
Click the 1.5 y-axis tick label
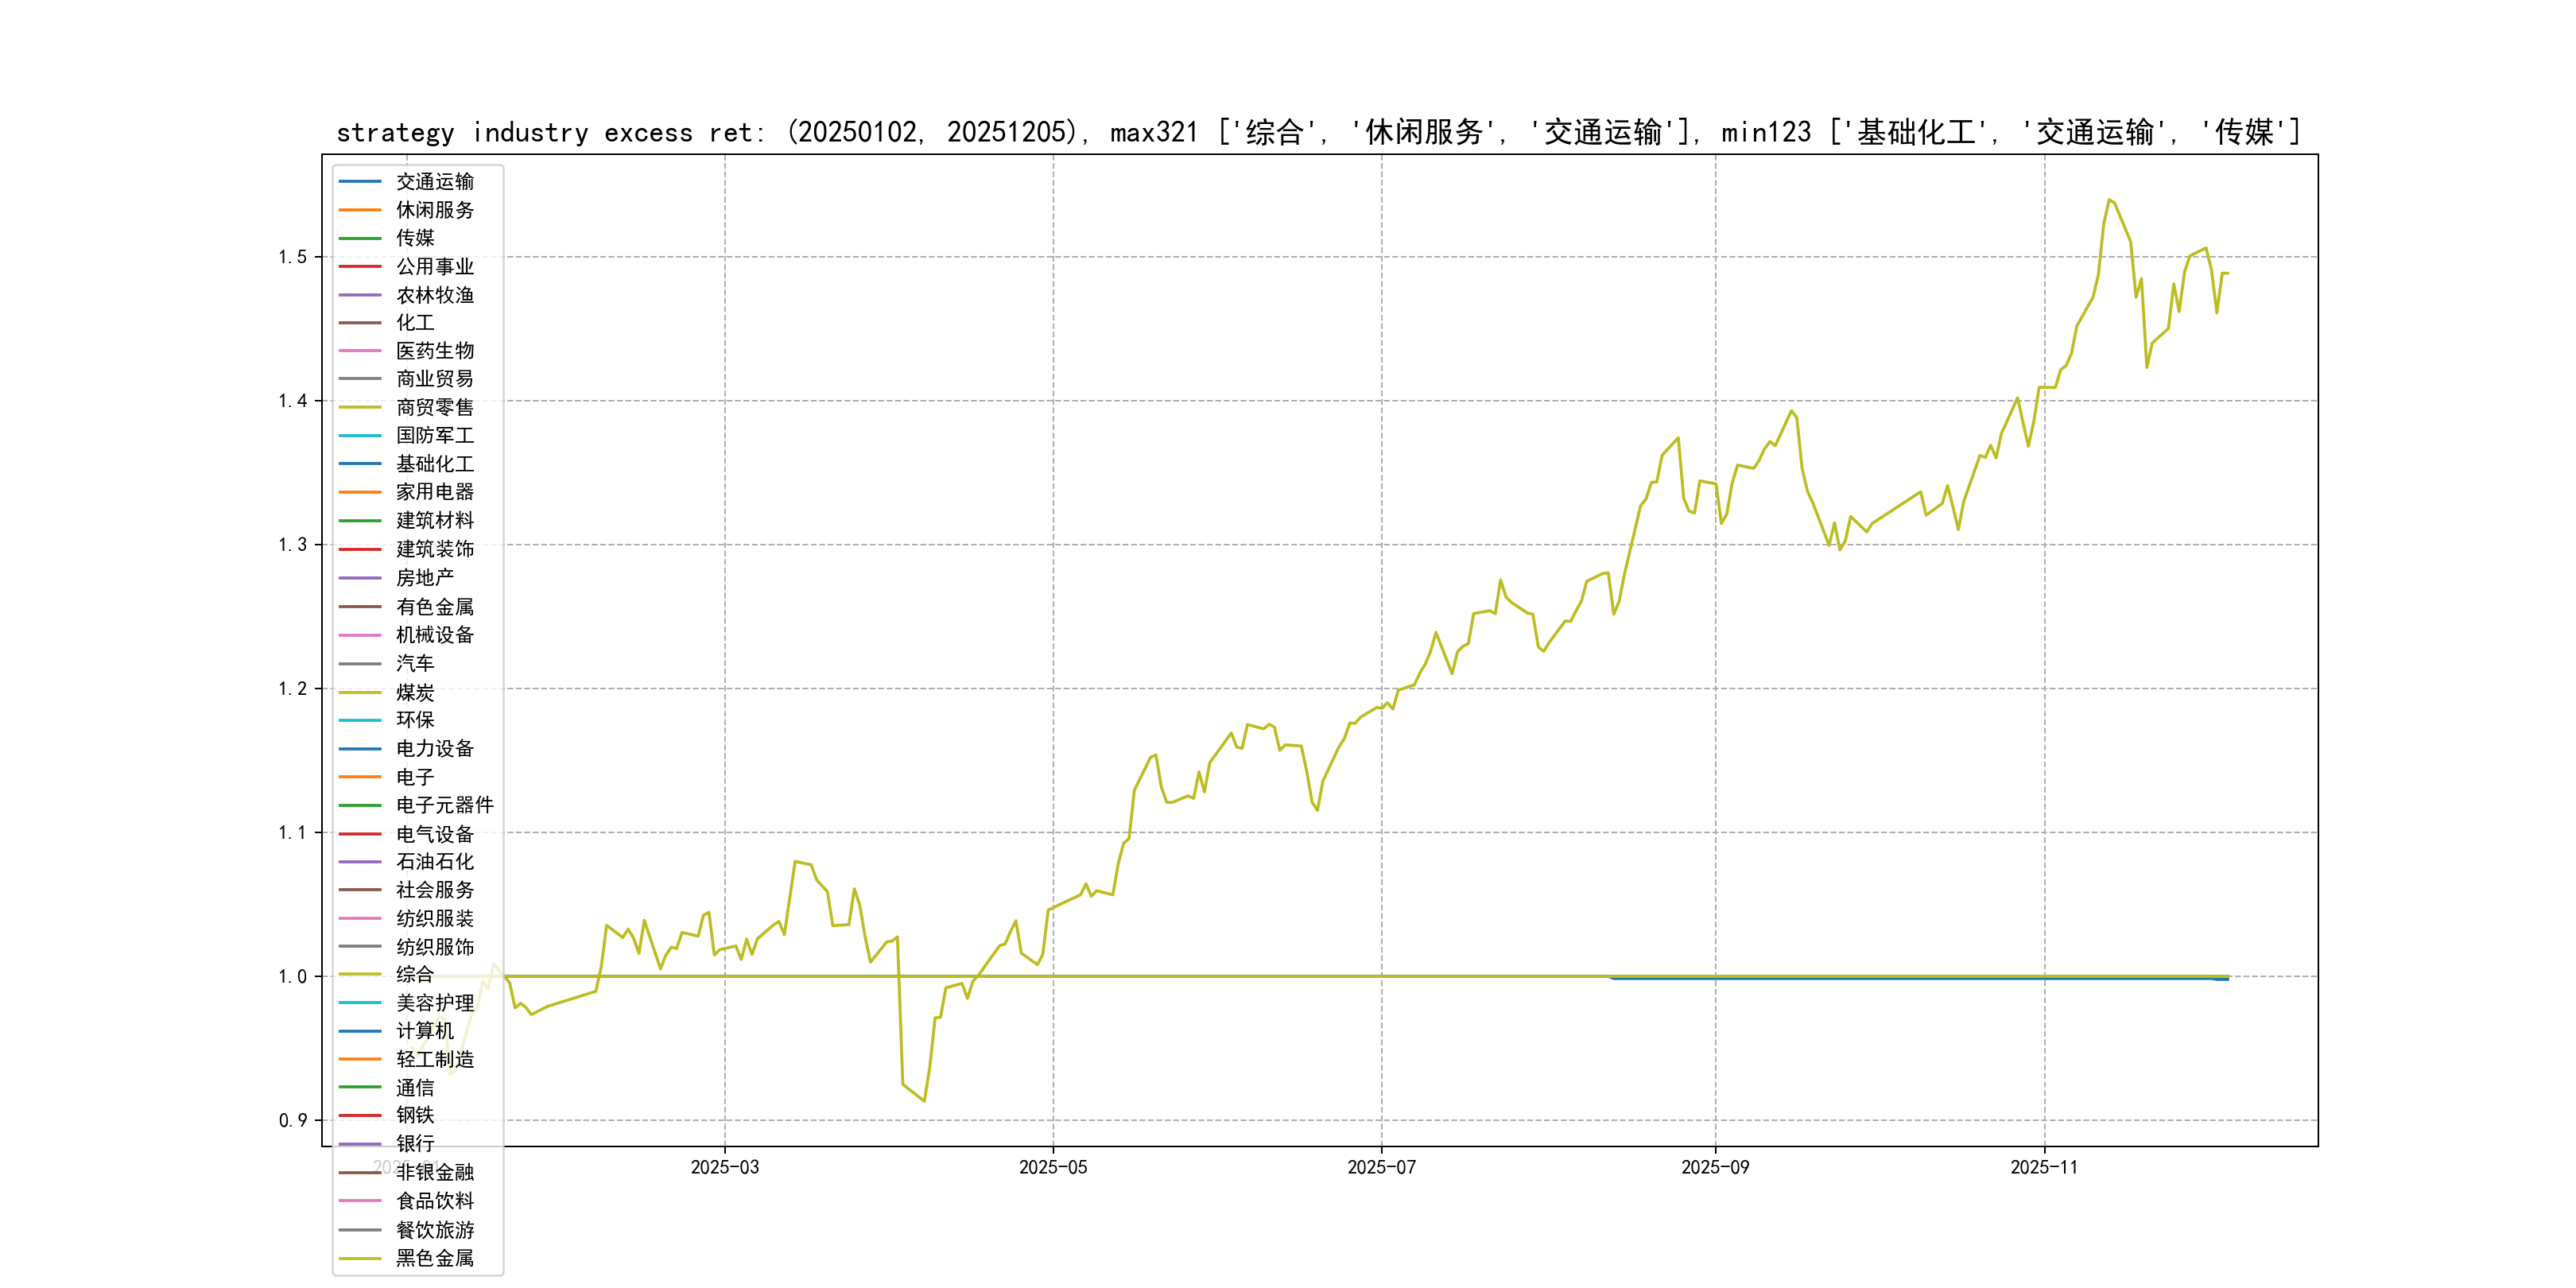tap(292, 257)
